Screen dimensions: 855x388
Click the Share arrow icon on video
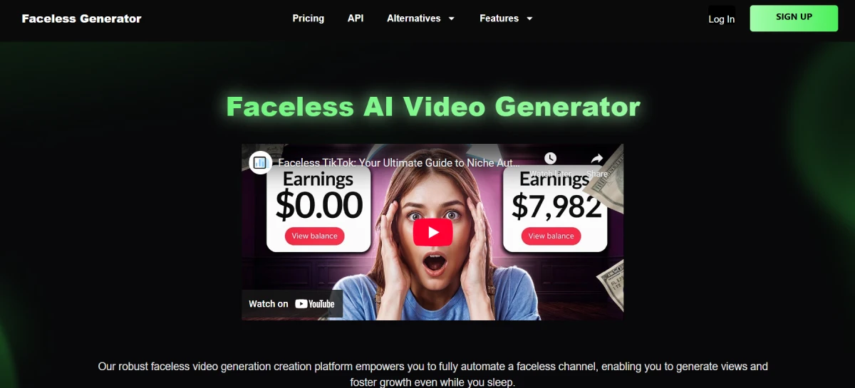[597, 159]
